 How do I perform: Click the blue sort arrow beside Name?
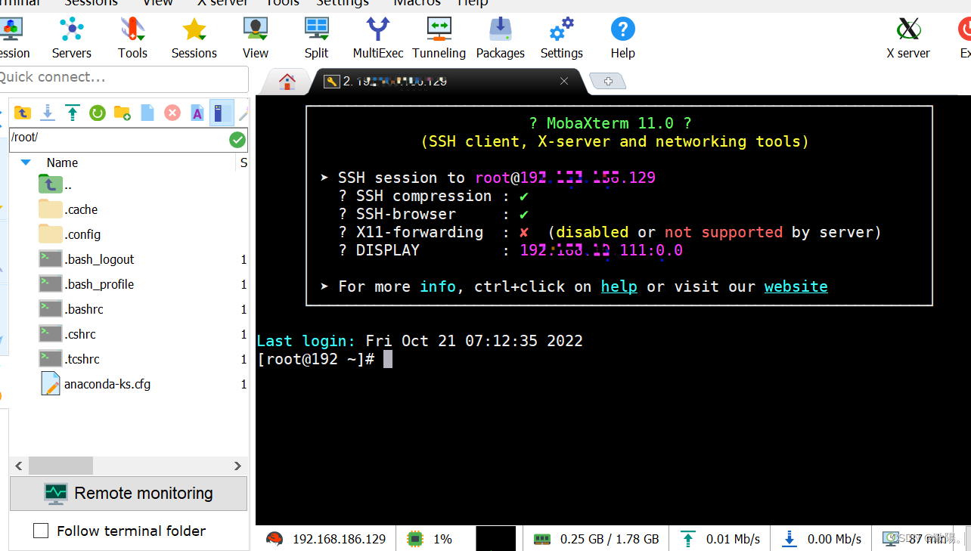click(x=26, y=163)
